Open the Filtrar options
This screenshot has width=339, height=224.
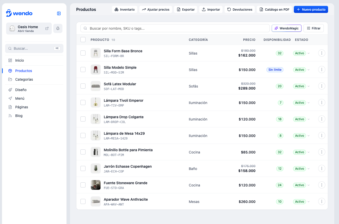(x=314, y=28)
